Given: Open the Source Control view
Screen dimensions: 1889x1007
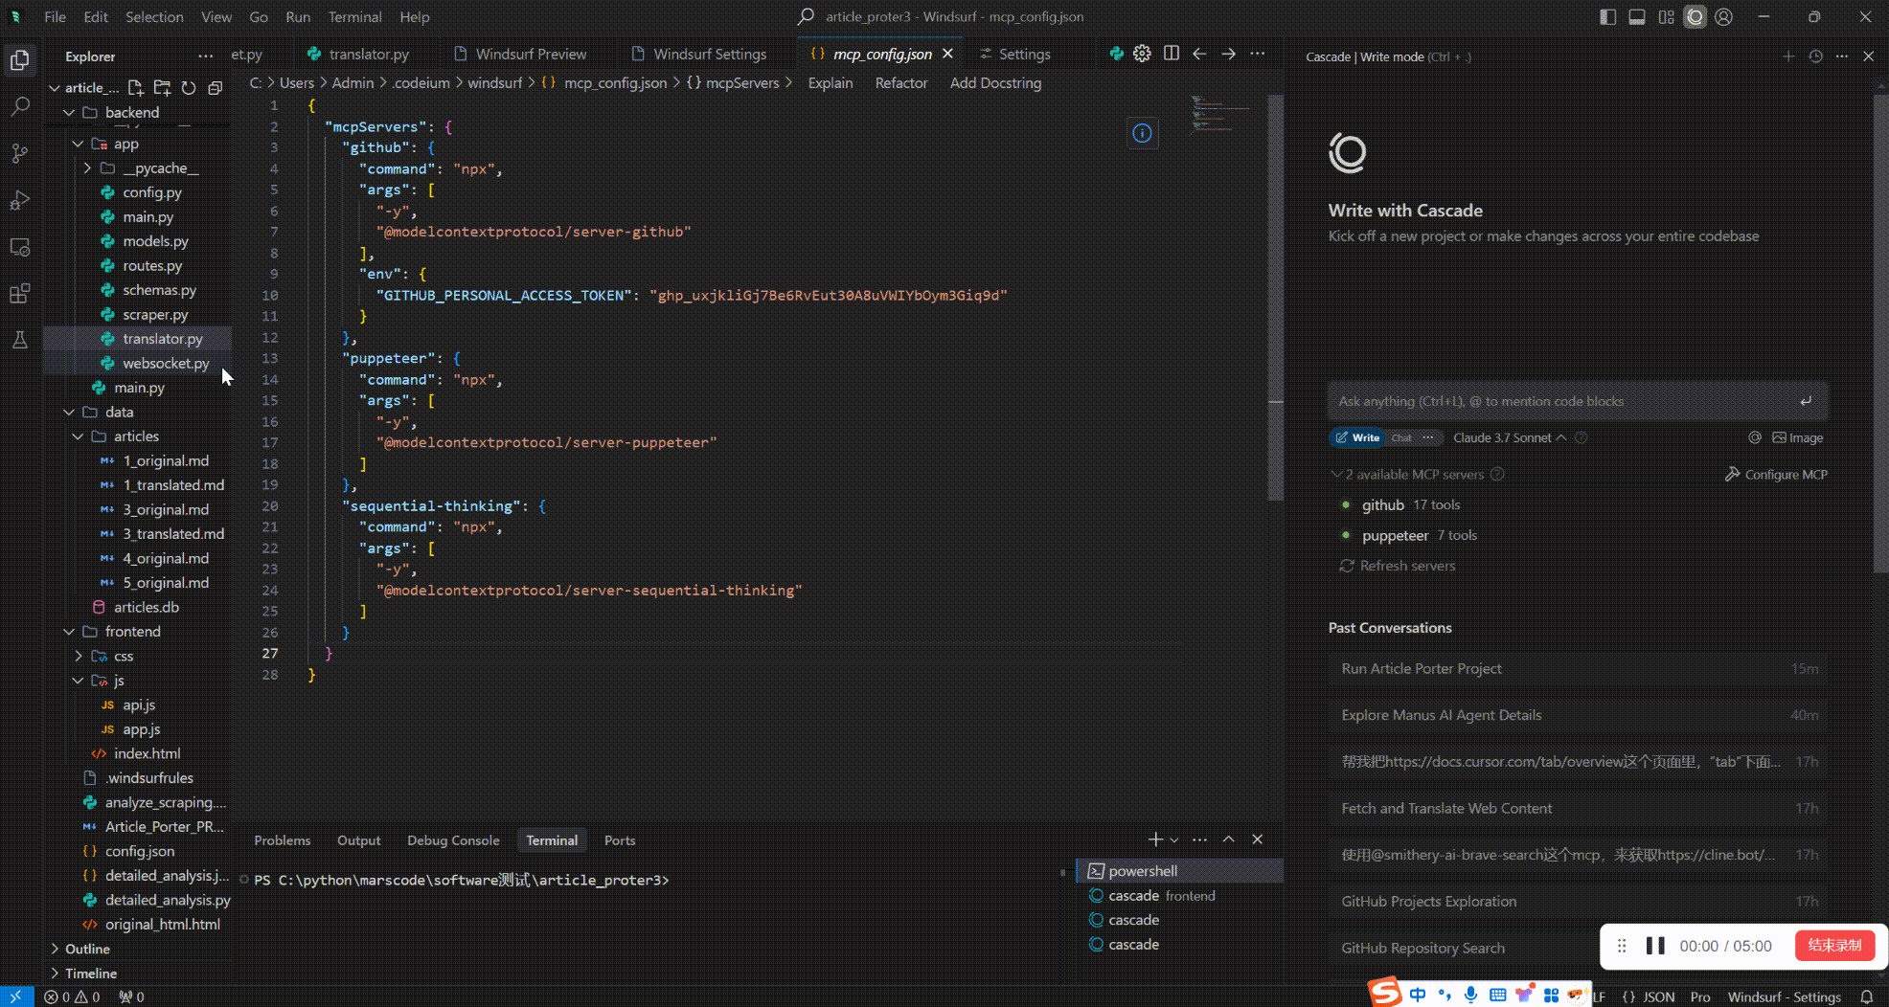Looking at the screenshot, I should tap(20, 153).
